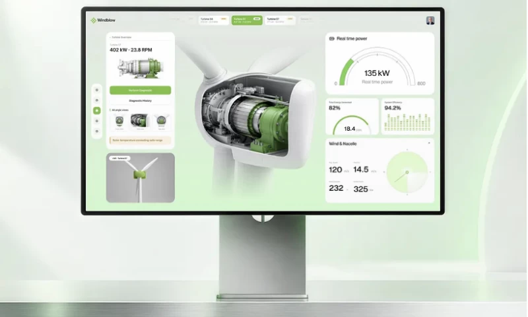Click the 18.4 energy arc value
This screenshot has height=317, width=528.
(350, 129)
